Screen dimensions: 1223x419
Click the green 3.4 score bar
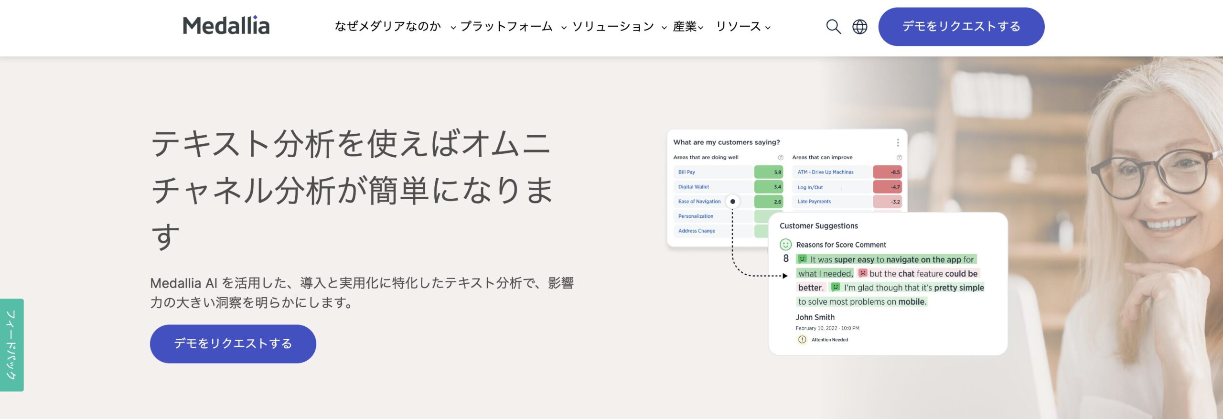pos(769,187)
